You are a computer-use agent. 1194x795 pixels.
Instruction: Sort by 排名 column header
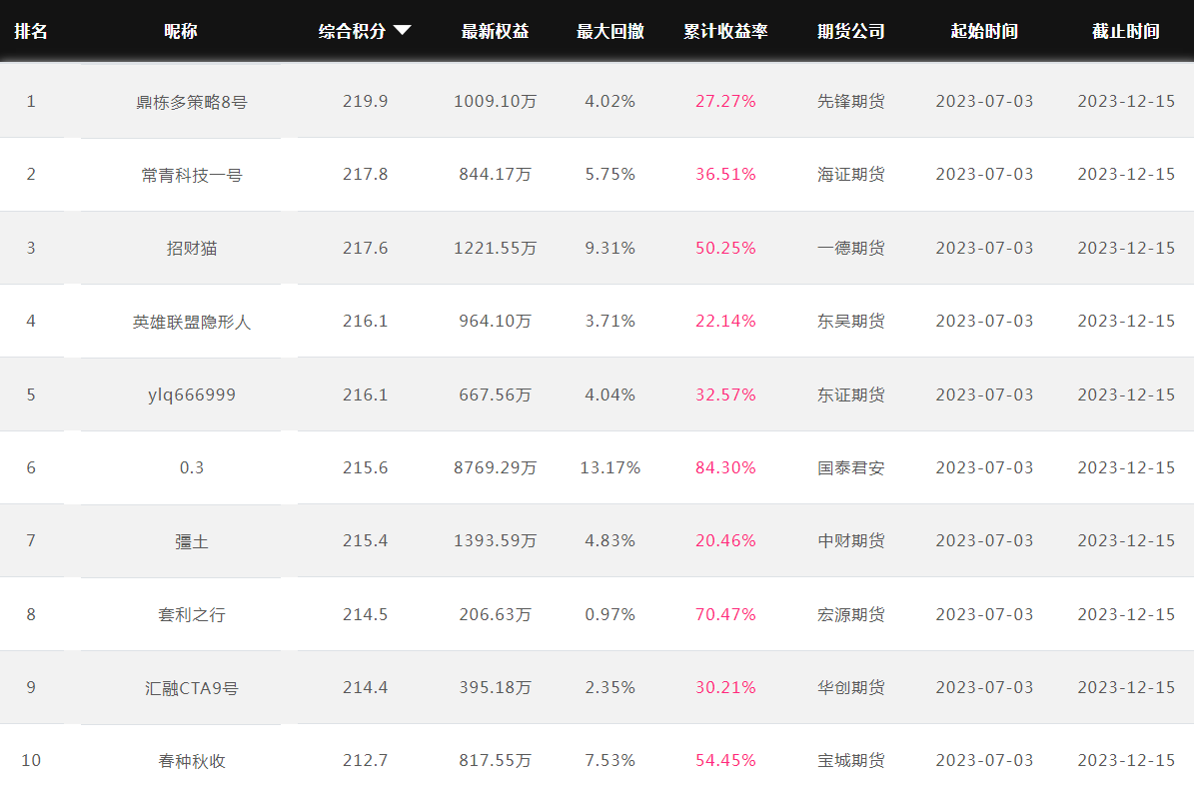pyautogui.click(x=30, y=31)
